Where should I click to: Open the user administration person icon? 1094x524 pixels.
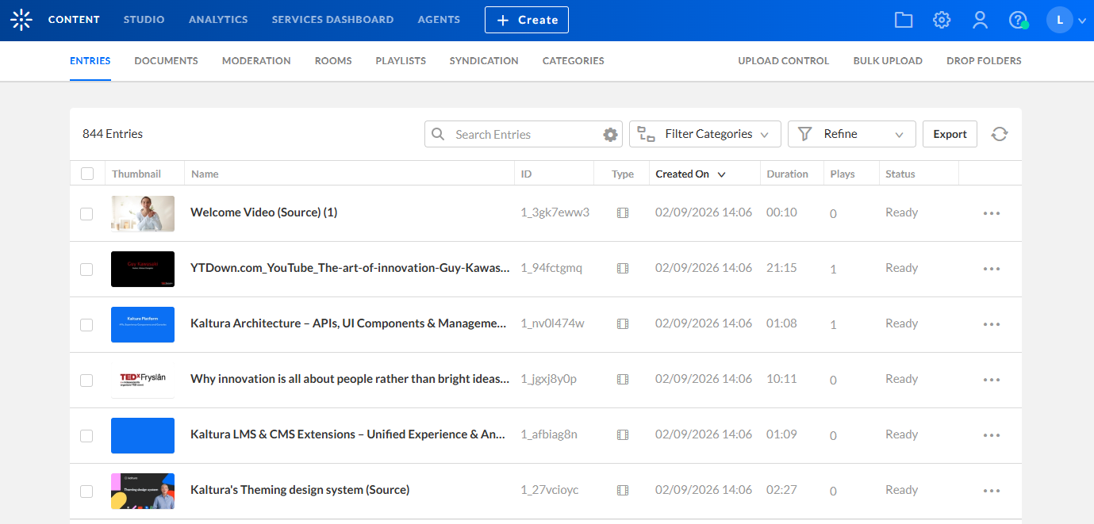[x=980, y=20]
